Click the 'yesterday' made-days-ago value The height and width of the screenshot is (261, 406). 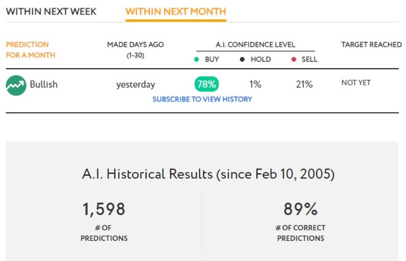tap(135, 85)
